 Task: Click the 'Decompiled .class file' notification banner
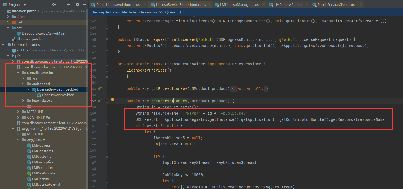pyautogui.click(x=246, y=12)
